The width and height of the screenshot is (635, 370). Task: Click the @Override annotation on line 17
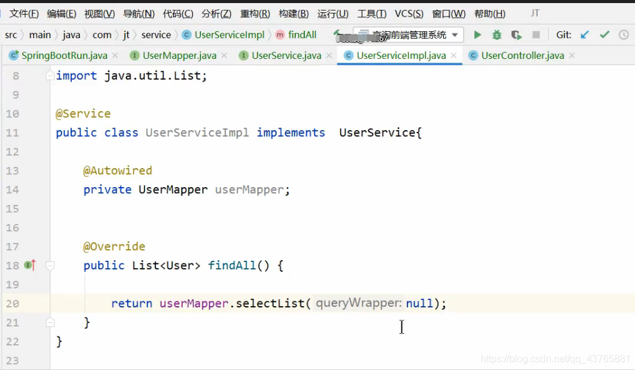click(114, 247)
